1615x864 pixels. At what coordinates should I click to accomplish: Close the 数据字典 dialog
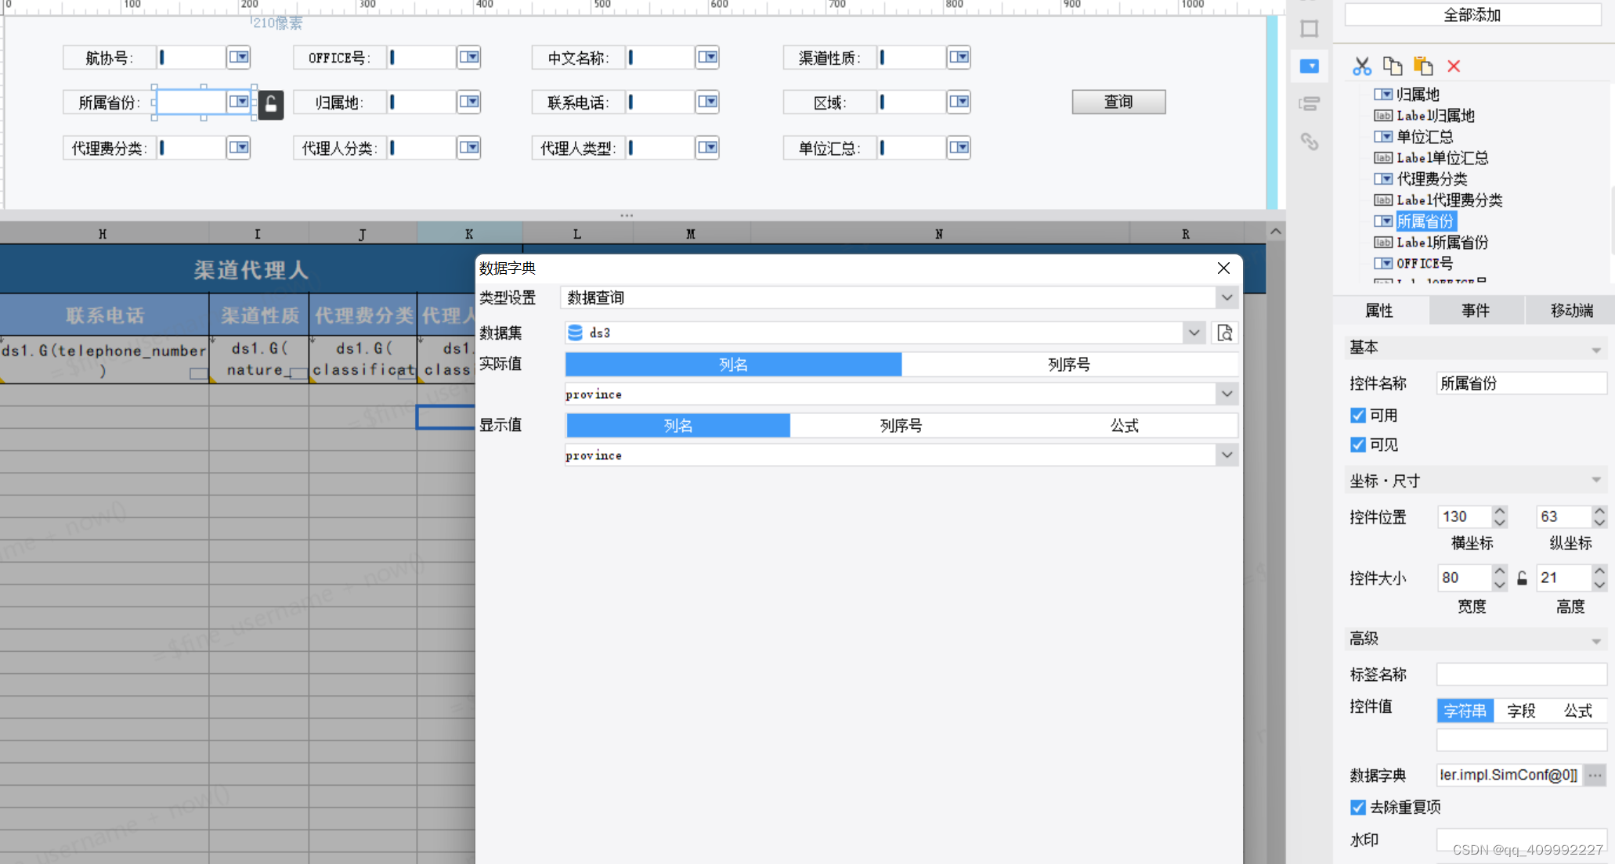pos(1223,268)
